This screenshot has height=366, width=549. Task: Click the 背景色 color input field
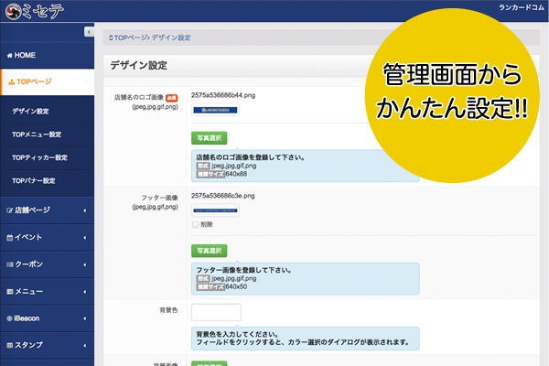pos(216,312)
